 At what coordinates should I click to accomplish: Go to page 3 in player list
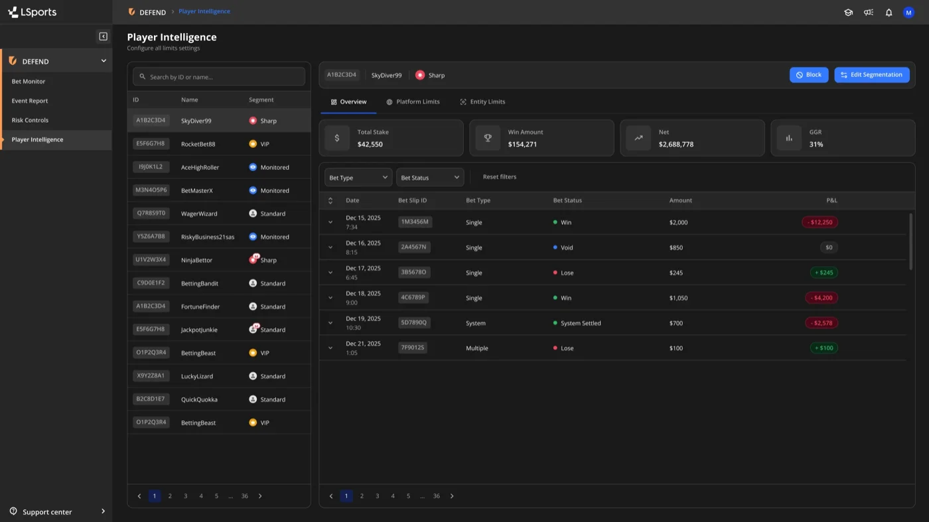pyautogui.click(x=185, y=496)
